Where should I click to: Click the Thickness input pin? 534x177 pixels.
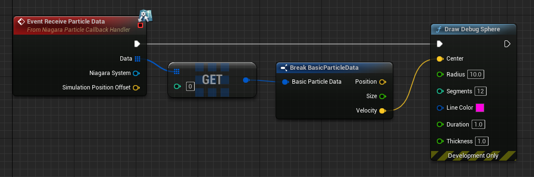(440, 141)
